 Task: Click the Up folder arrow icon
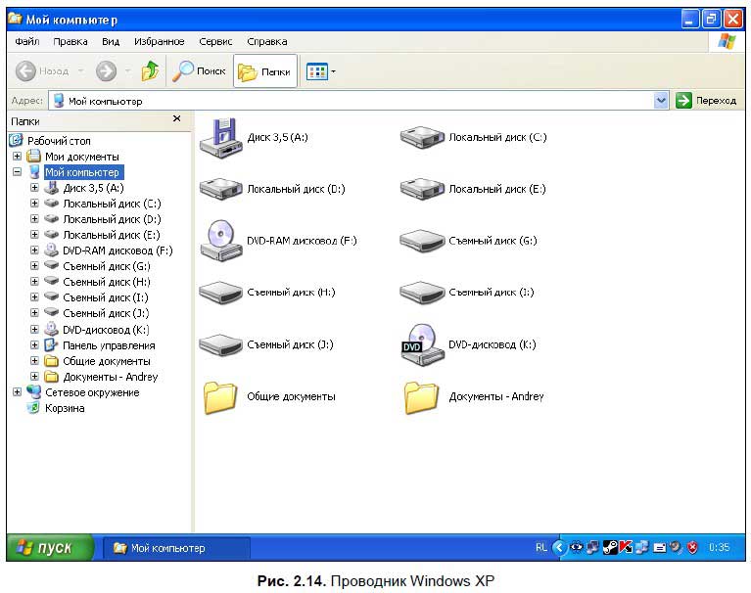tap(151, 71)
